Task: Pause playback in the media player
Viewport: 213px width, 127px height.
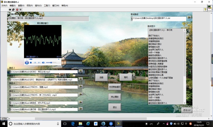Action: [27, 62]
